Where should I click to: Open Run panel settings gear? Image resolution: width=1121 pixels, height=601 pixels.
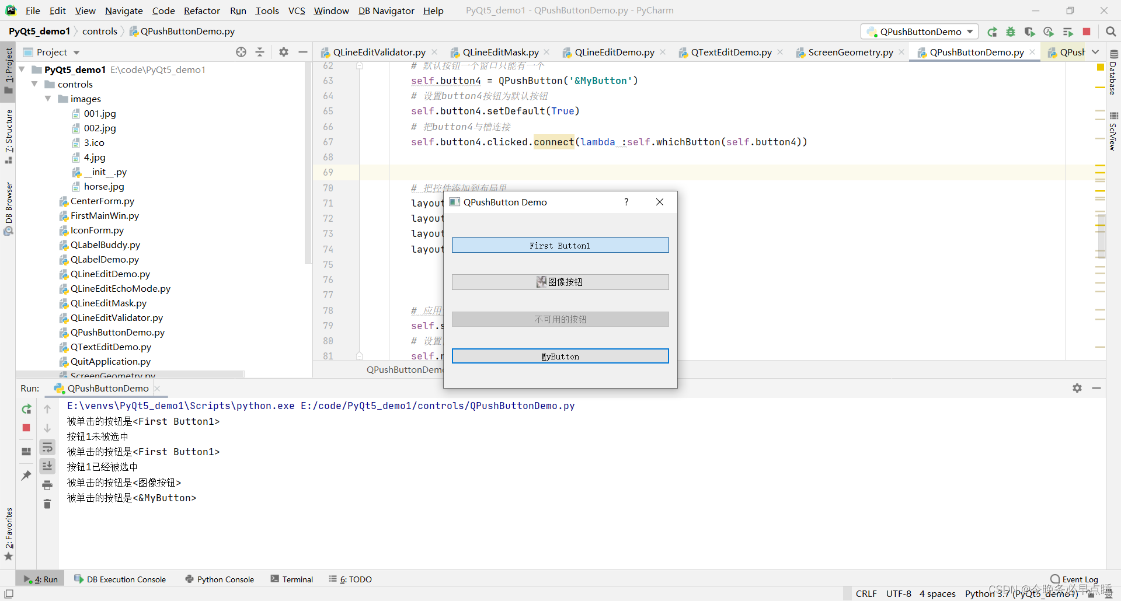[x=1077, y=388]
